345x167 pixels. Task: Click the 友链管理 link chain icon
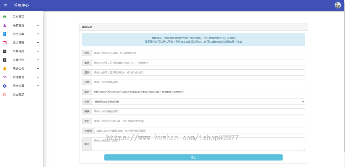coord(5,77)
